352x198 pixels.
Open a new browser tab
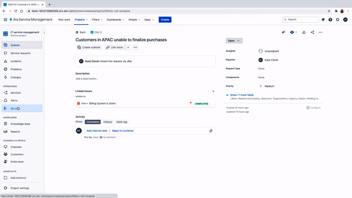point(50,4)
